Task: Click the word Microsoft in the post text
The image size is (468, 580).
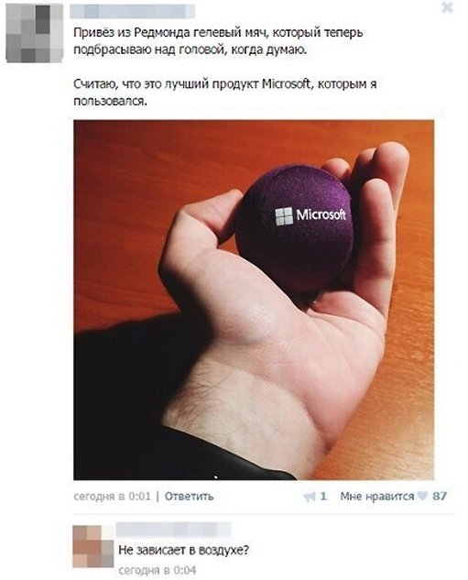Action: point(286,84)
